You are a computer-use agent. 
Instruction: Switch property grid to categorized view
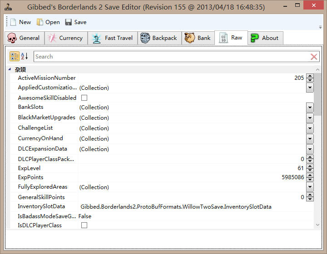tap(15, 56)
